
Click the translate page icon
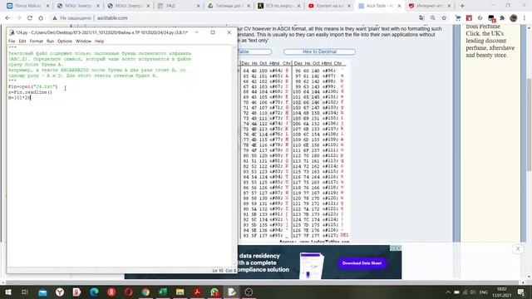421,18
